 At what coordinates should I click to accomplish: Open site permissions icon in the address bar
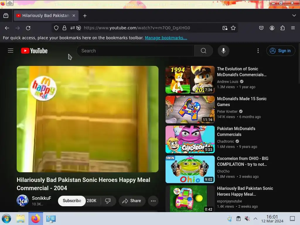[73, 28]
